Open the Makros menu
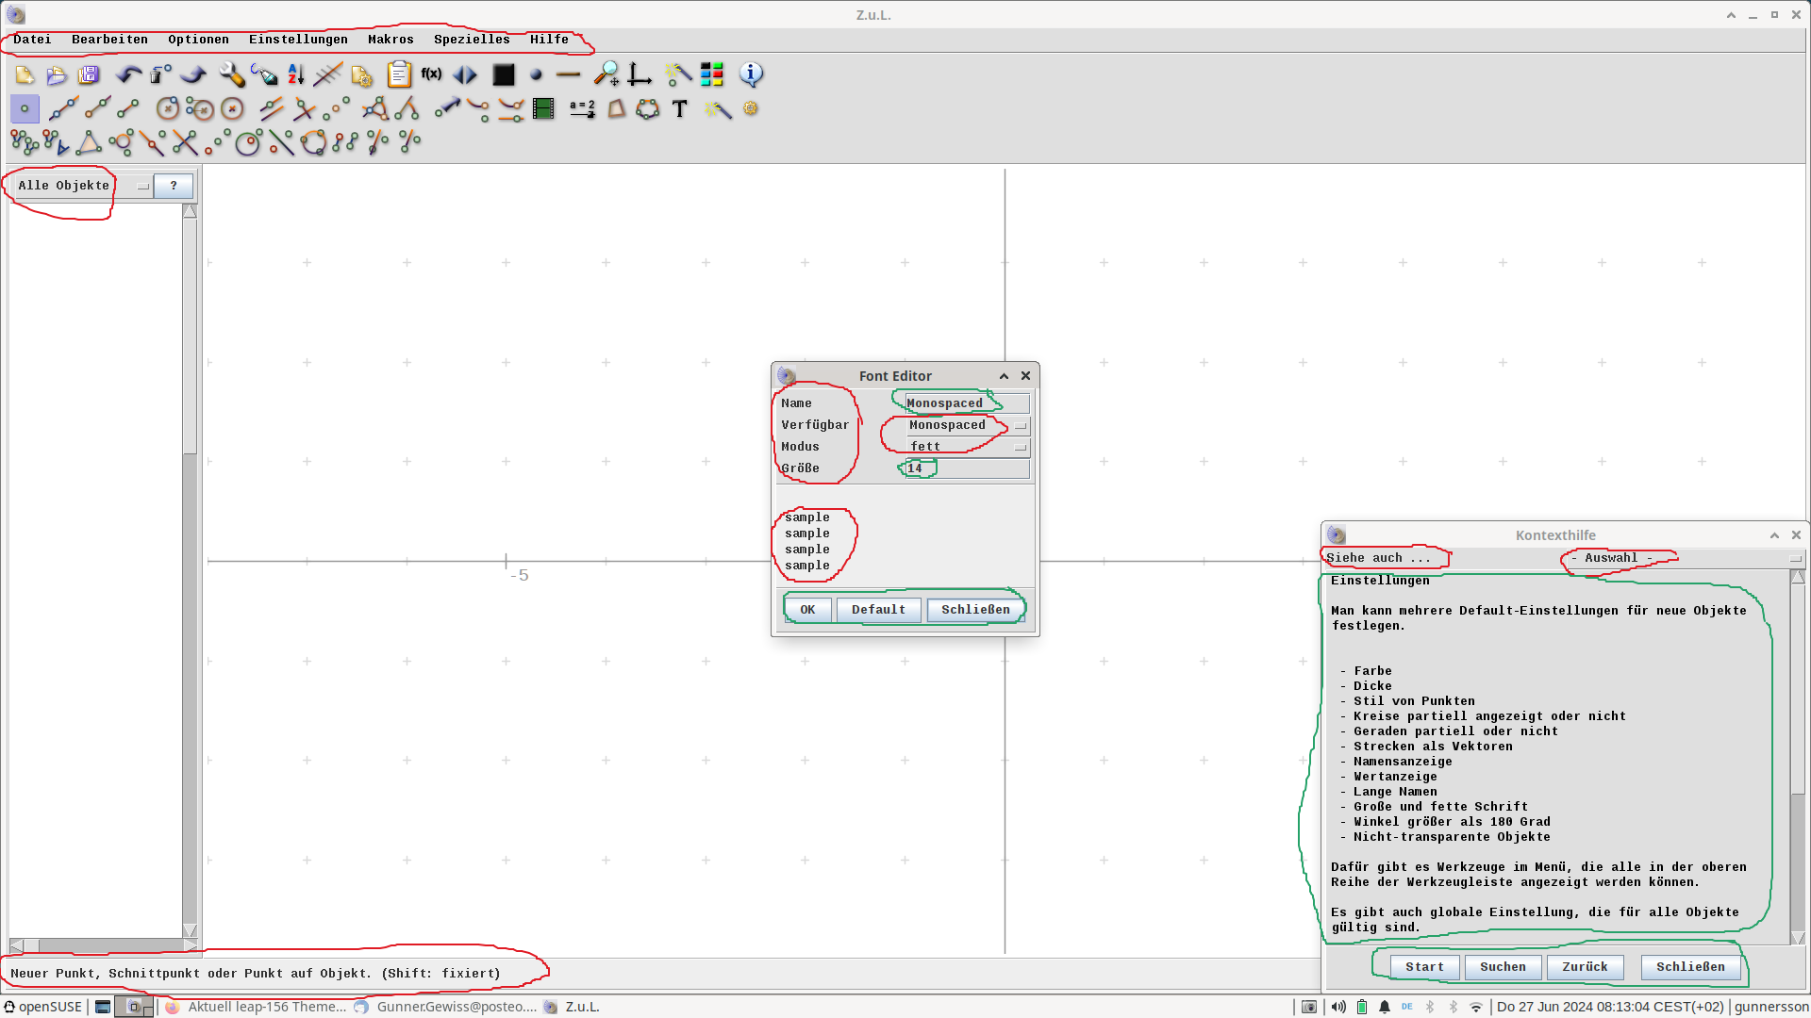The height and width of the screenshot is (1018, 1811). click(390, 40)
